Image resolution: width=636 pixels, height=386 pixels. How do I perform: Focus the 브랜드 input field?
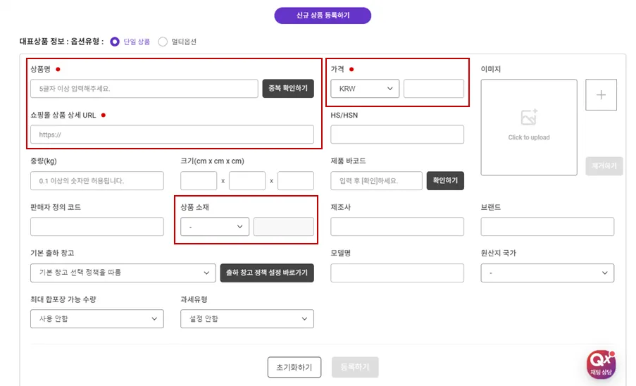tap(547, 226)
